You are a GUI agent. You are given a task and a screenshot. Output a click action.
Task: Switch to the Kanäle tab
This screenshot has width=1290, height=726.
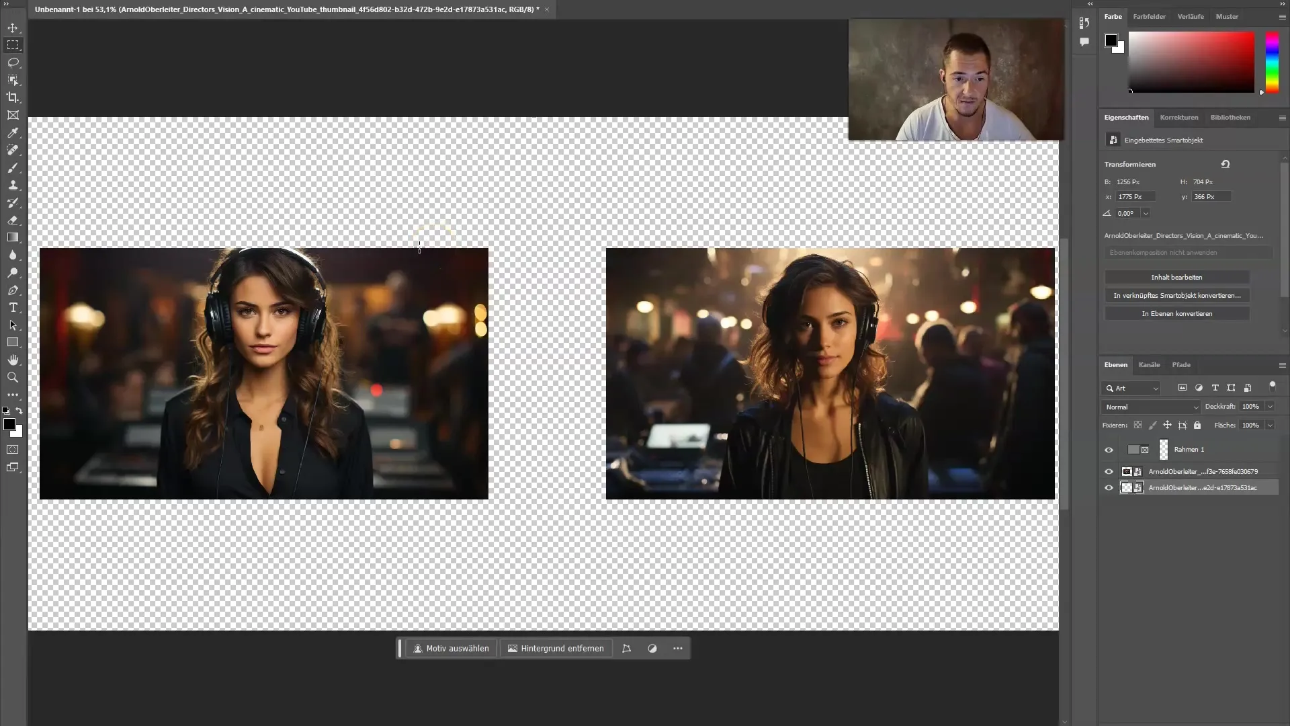coord(1149,364)
